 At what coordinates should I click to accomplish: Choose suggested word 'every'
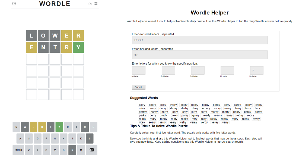tap(228, 109)
